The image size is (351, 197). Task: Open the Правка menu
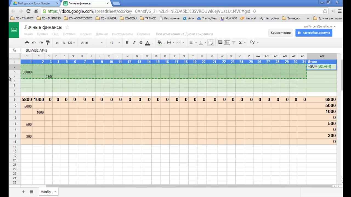click(x=43, y=34)
